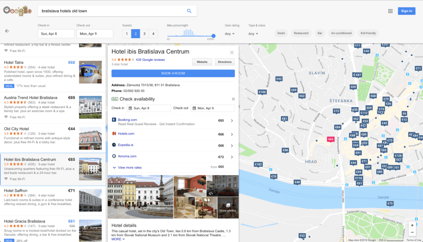Click the €43 map price marker
The height and width of the screenshot is (242, 423).
pyautogui.click(x=279, y=79)
